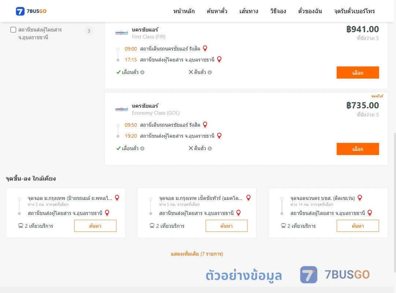Open Ubon station map pin in เชิดชัยทัวร์ card
Screen dimensions: 396x293
click(x=238, y=213)
